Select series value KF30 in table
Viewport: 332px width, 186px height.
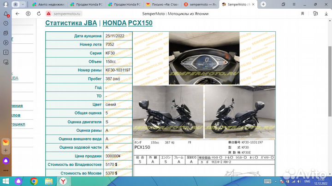point(110,53)
